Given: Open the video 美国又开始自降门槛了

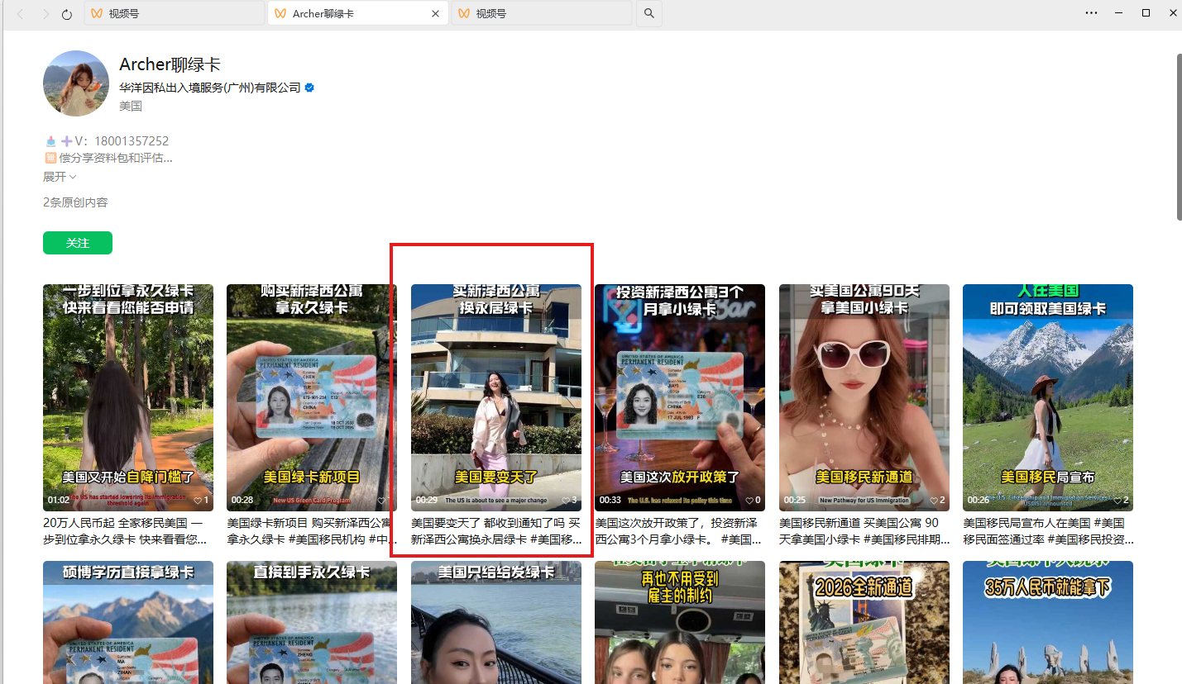Looking at the screenshot, I should point(128,397).
